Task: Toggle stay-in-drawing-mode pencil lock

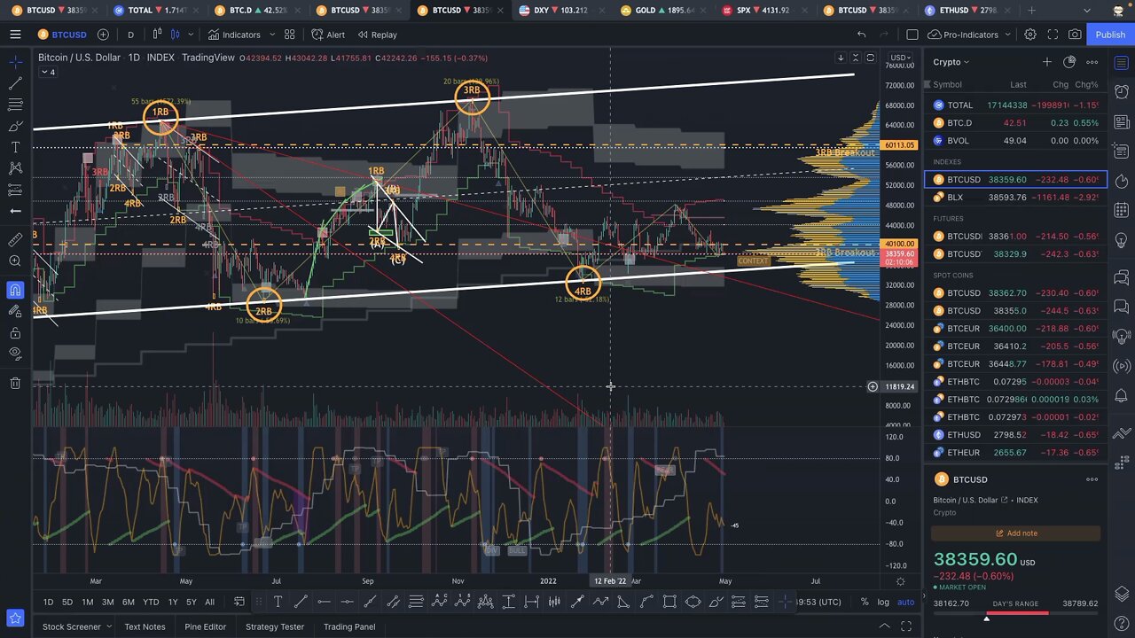Action: (15, 311)
